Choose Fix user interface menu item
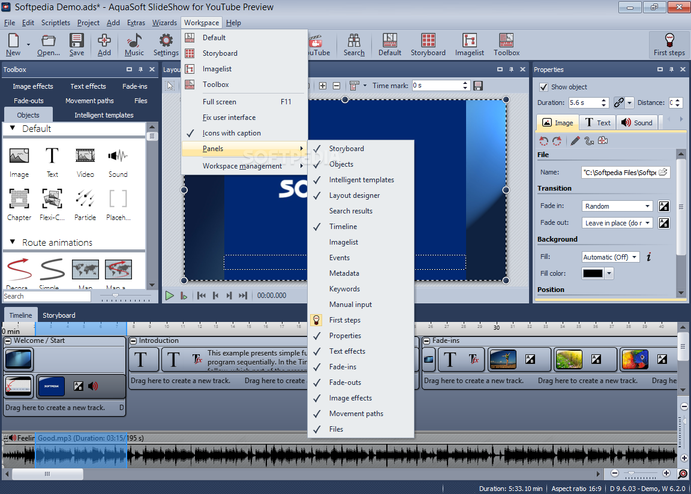691x494 pixels. point(245,118)
